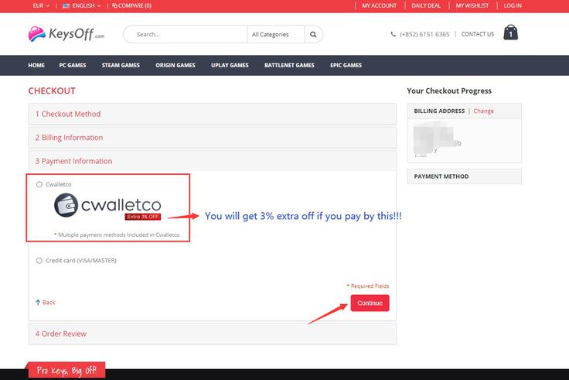This screenshot has width=569, height=380.
Task: Click the phone number (+852) 6151 6365
Action: pyautogui.click(x=424, y=34)
